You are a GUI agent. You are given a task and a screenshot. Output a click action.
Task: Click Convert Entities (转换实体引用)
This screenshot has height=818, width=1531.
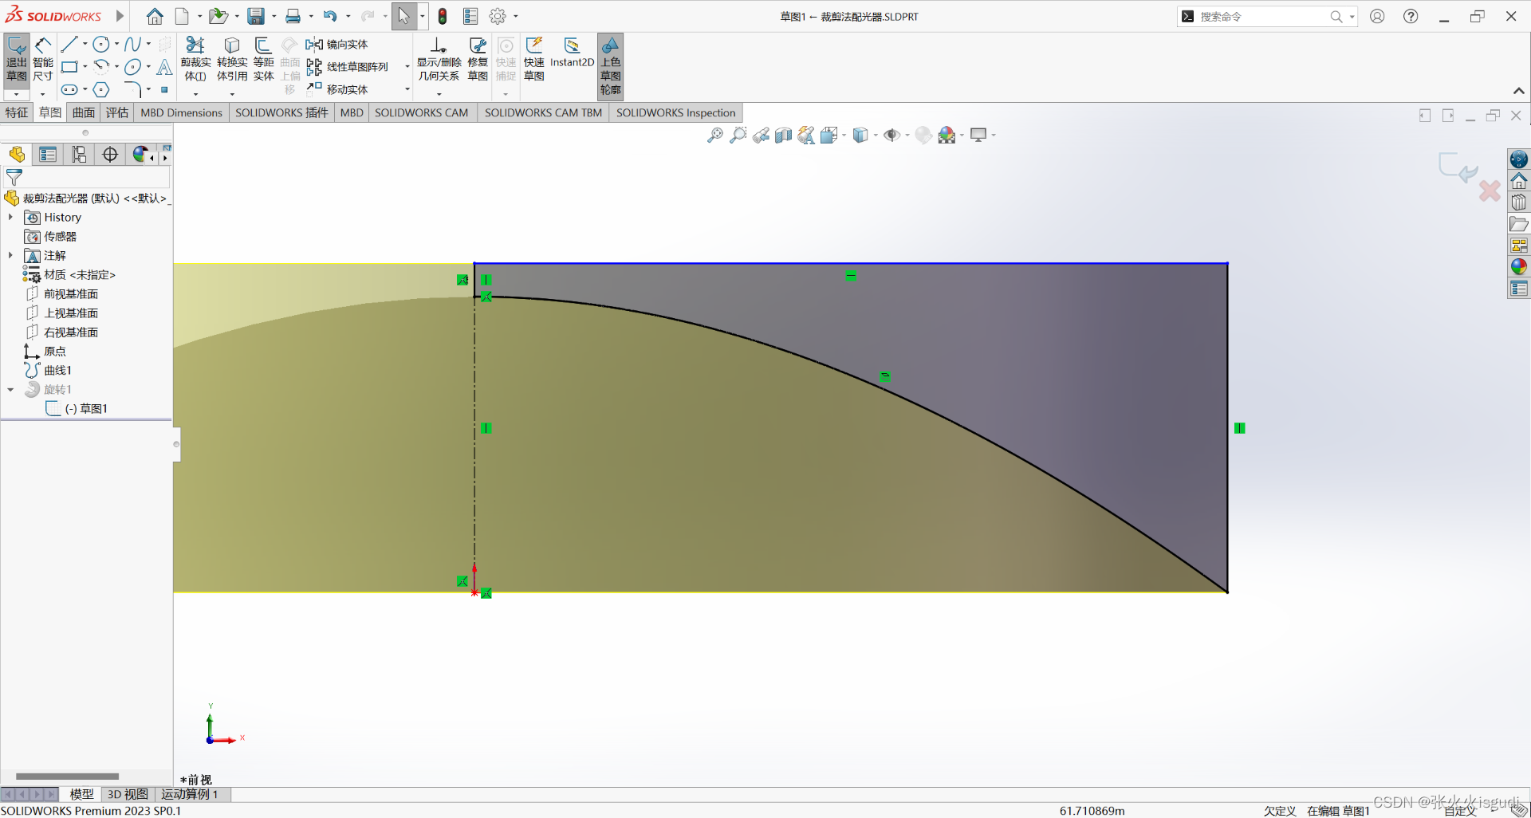click(232, 60)
